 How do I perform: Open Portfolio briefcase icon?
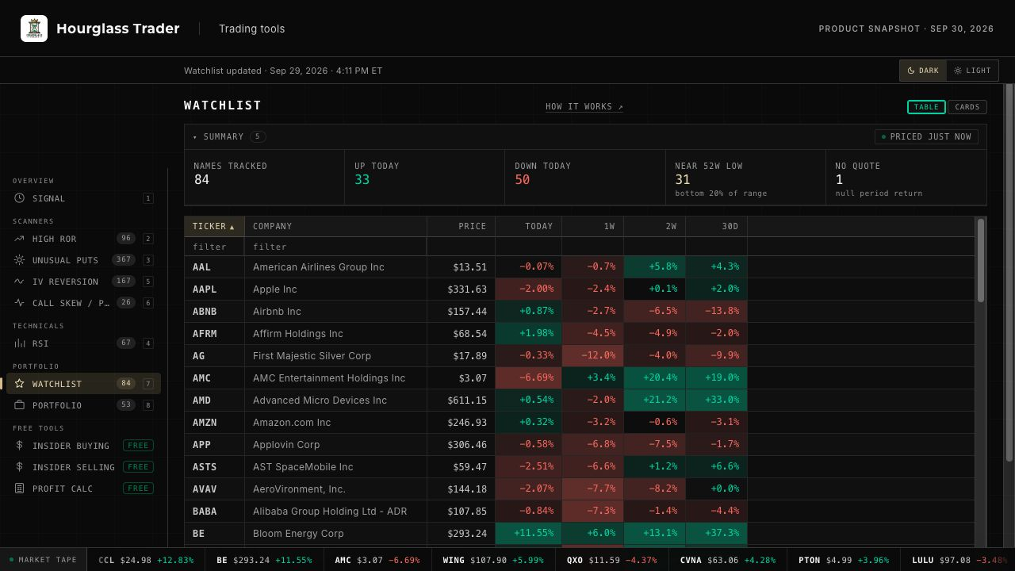tap(19, 405)
